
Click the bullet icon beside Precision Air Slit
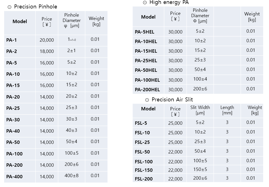(x=147, y=100)
